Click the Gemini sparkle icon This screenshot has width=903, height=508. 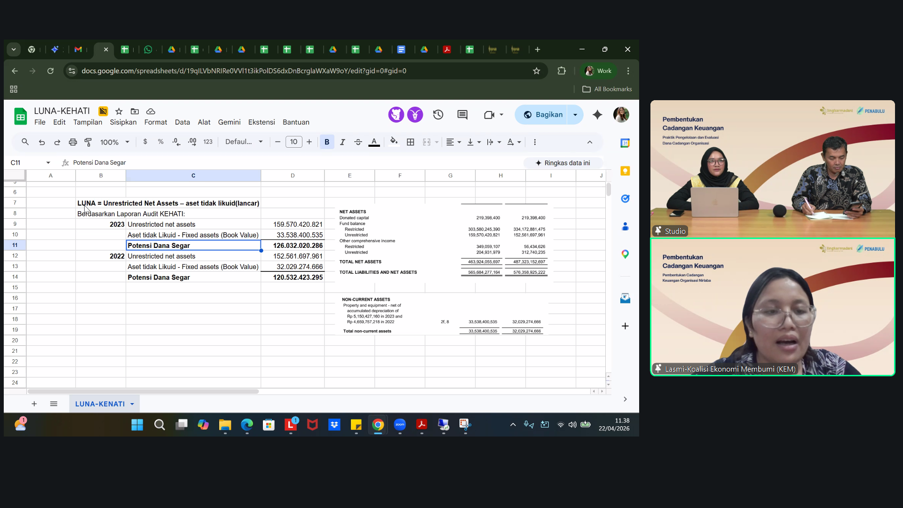coord(597,115)
